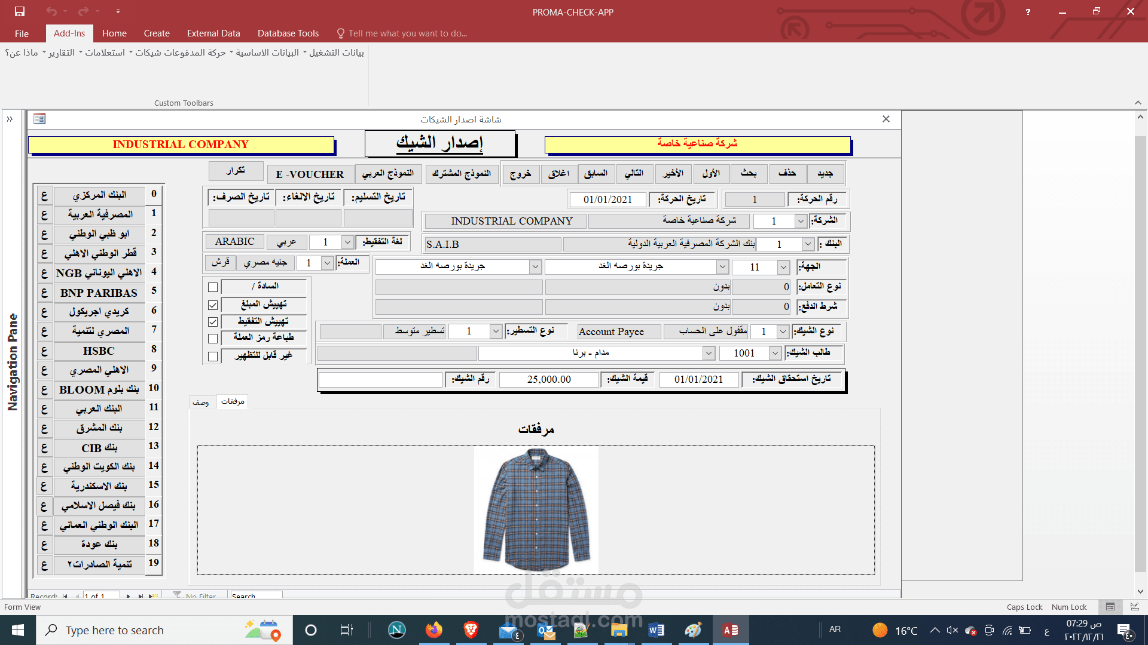Select the وصف tab
Image resolution: width=1148 pixels, height=645 pixels.
click(201, 402)
